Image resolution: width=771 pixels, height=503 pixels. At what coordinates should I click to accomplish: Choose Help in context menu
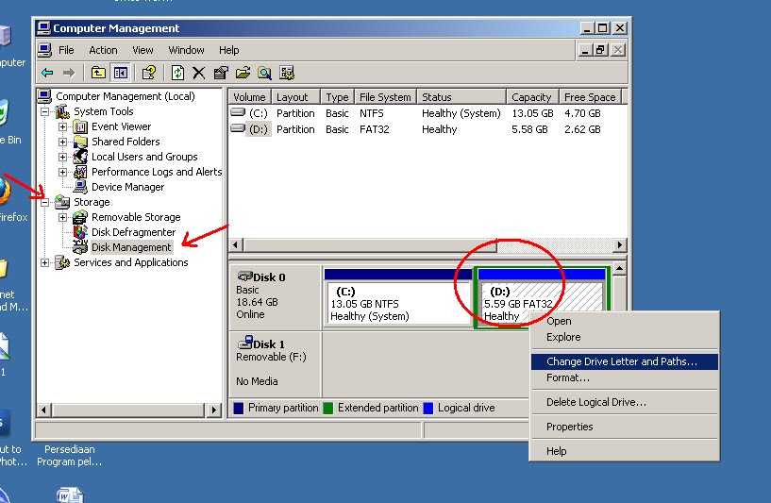(625, 451)
